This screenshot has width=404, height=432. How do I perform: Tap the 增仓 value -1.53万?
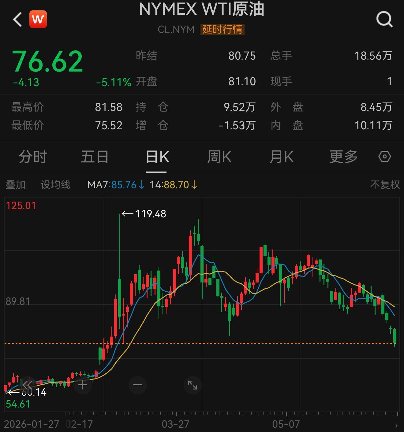coord(237,125)
